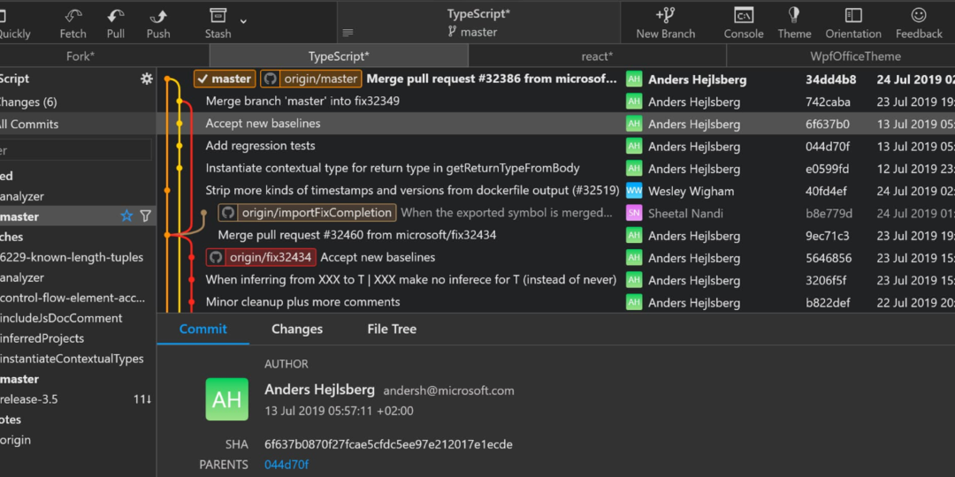Select the origin remote in sidebar
This screenshot has width=955, height=477.
pos(15,440)
